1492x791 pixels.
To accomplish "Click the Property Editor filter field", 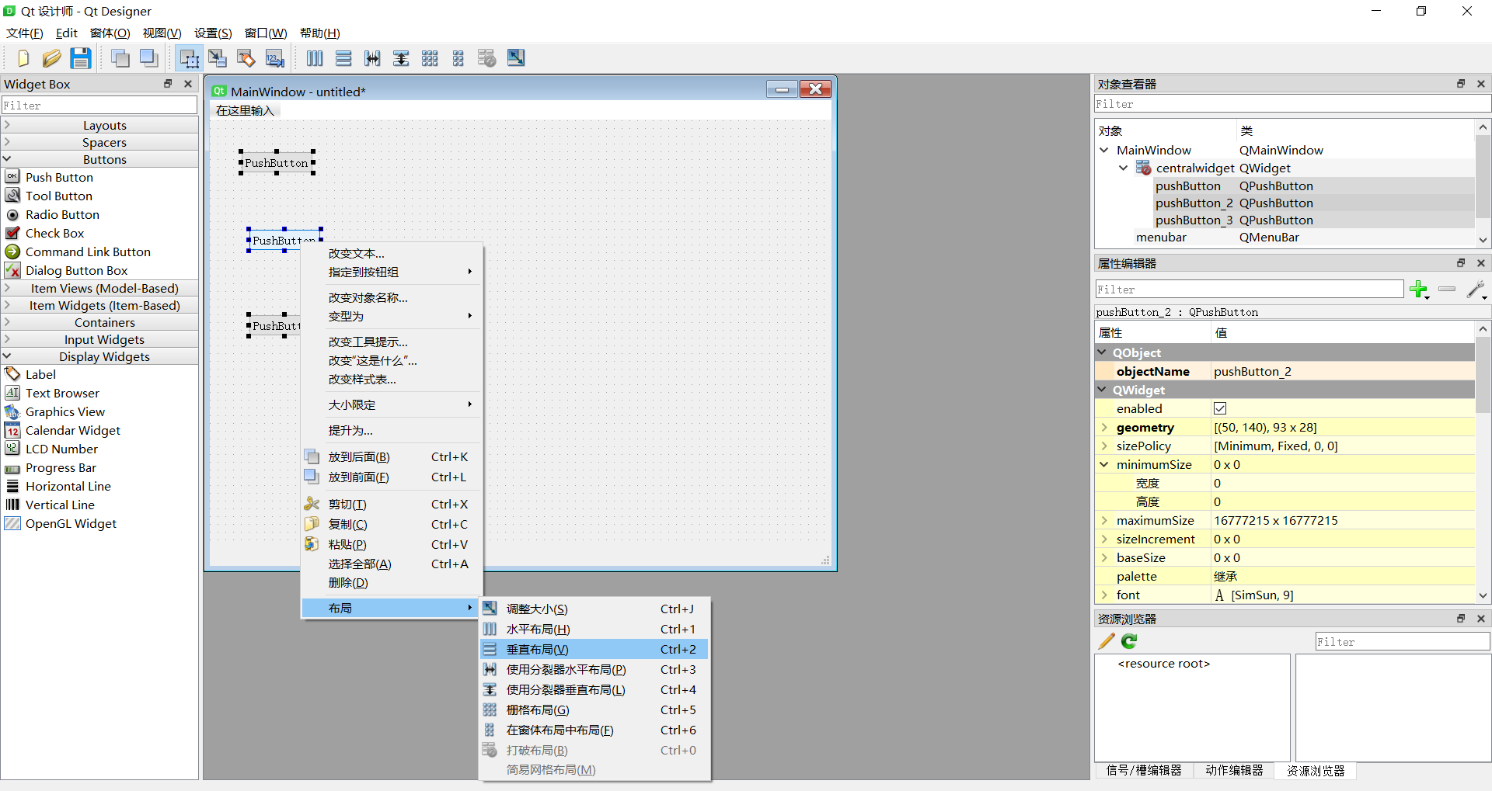I will point(1249,289).
